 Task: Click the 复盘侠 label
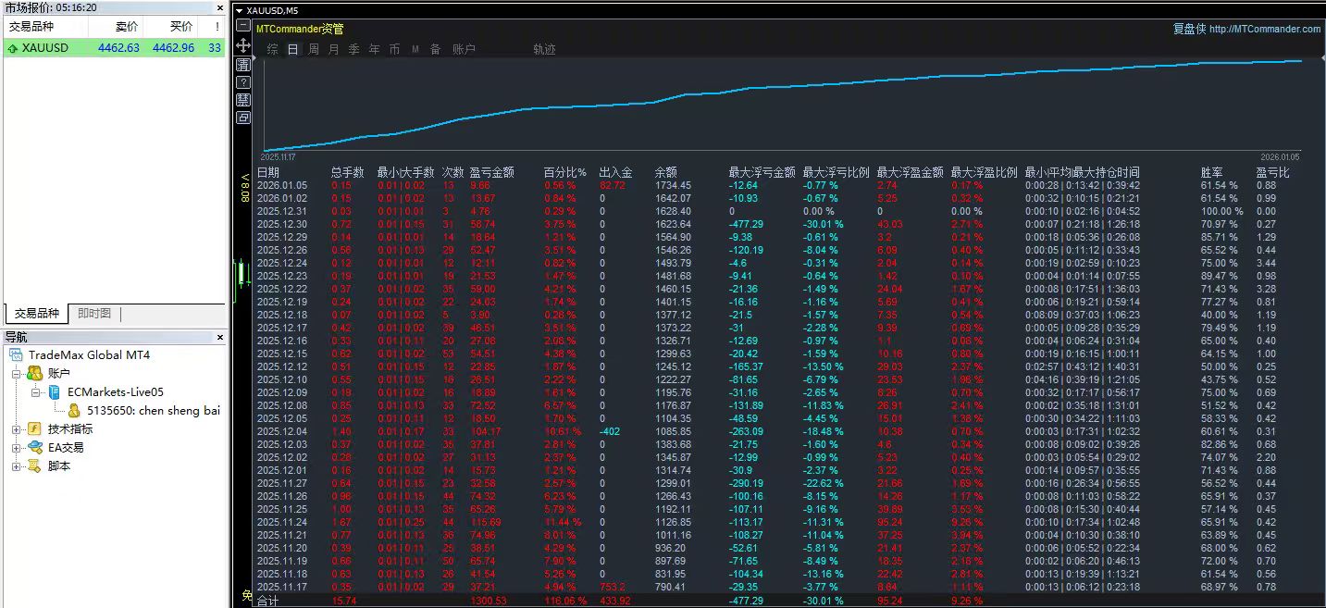[x=1189, y=29]
